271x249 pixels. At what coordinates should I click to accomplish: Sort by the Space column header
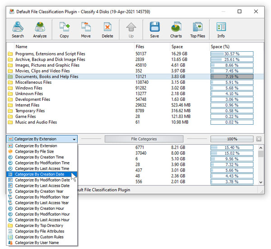point(190,47)
